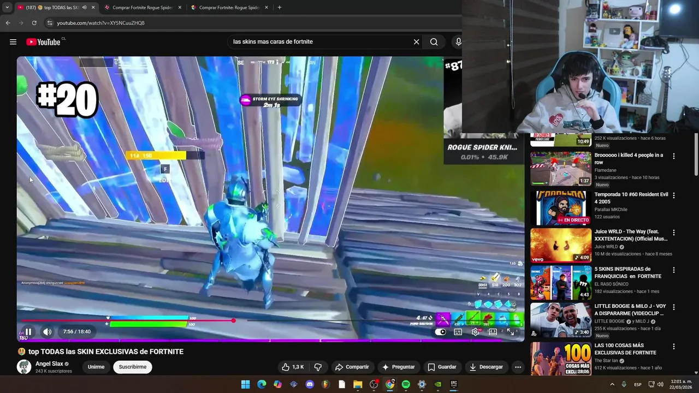Start voice search with the microphone
Viewport: 699px width, 393px height.
(x=458, y=41)
